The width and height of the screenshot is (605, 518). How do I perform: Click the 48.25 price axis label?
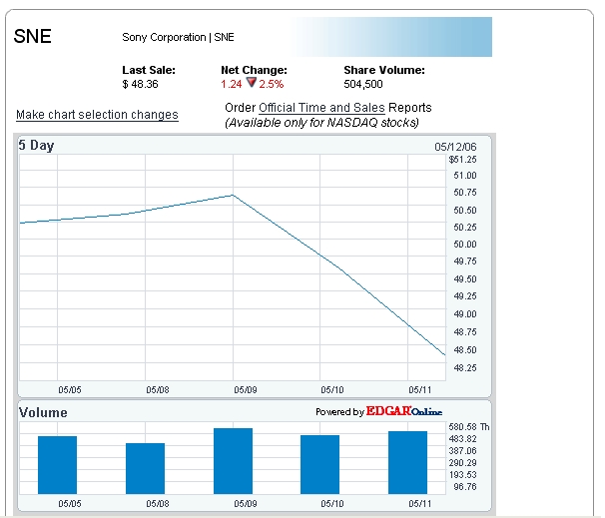coord(465,367)
